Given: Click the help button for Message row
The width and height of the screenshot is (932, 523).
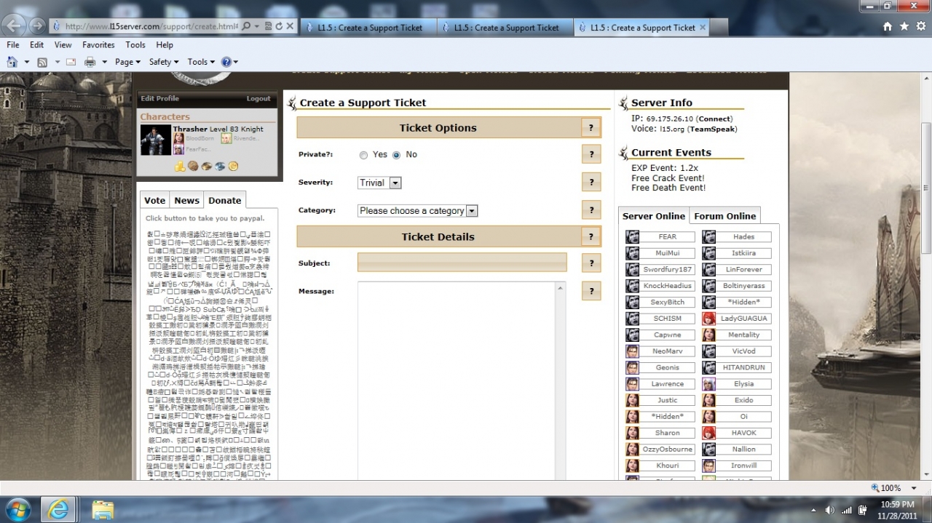Looking at the screenshot, I should pyautogui.click(x=591, y=291).
